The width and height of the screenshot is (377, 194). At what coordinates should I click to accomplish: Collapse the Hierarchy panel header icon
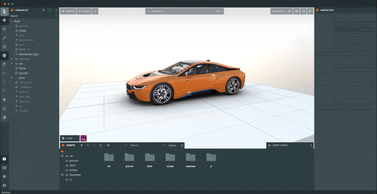tap(12, 10)
